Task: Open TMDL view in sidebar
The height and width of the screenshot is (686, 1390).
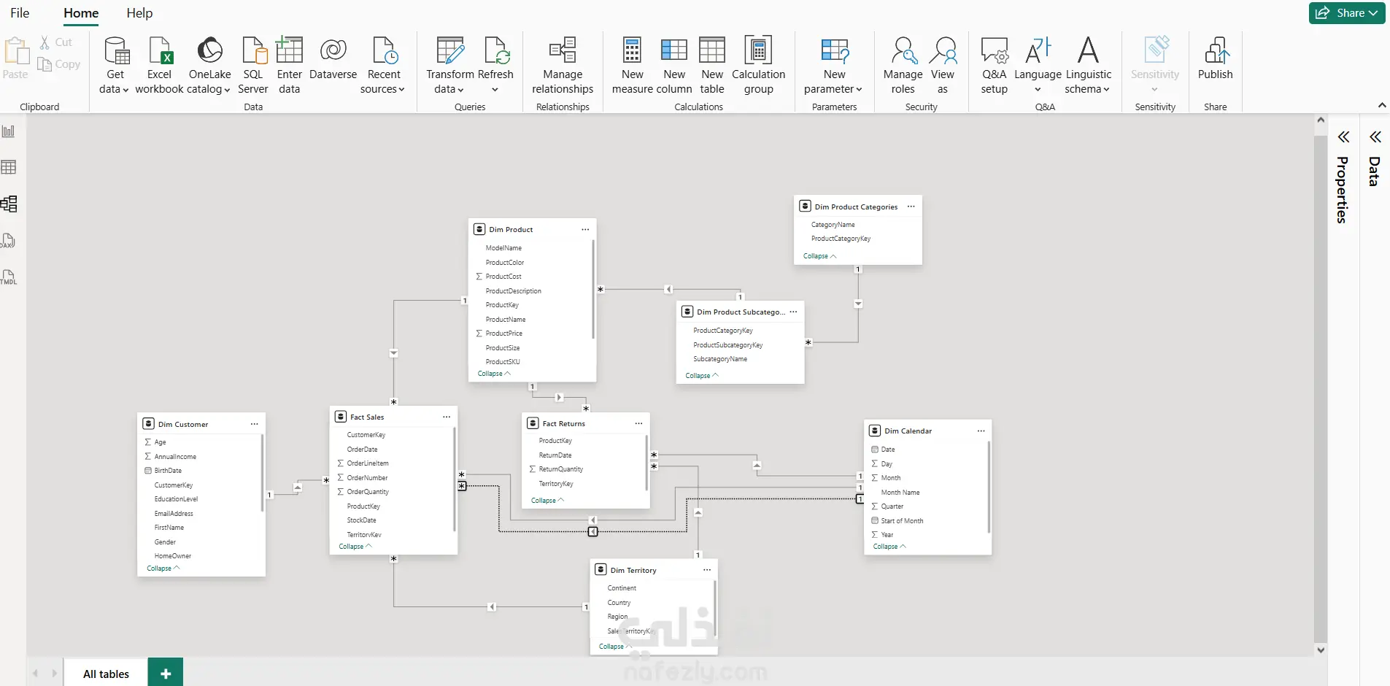Action: [9, 277]
